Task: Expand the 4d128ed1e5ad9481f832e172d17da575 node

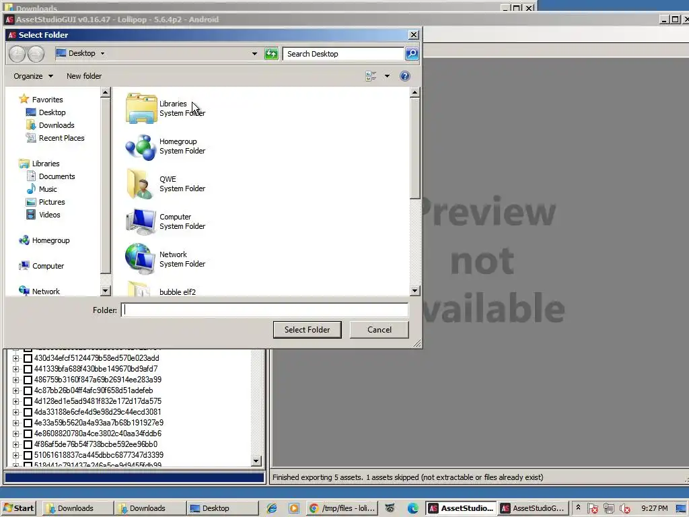Action: pyautogui.click(x=16, y=401)
